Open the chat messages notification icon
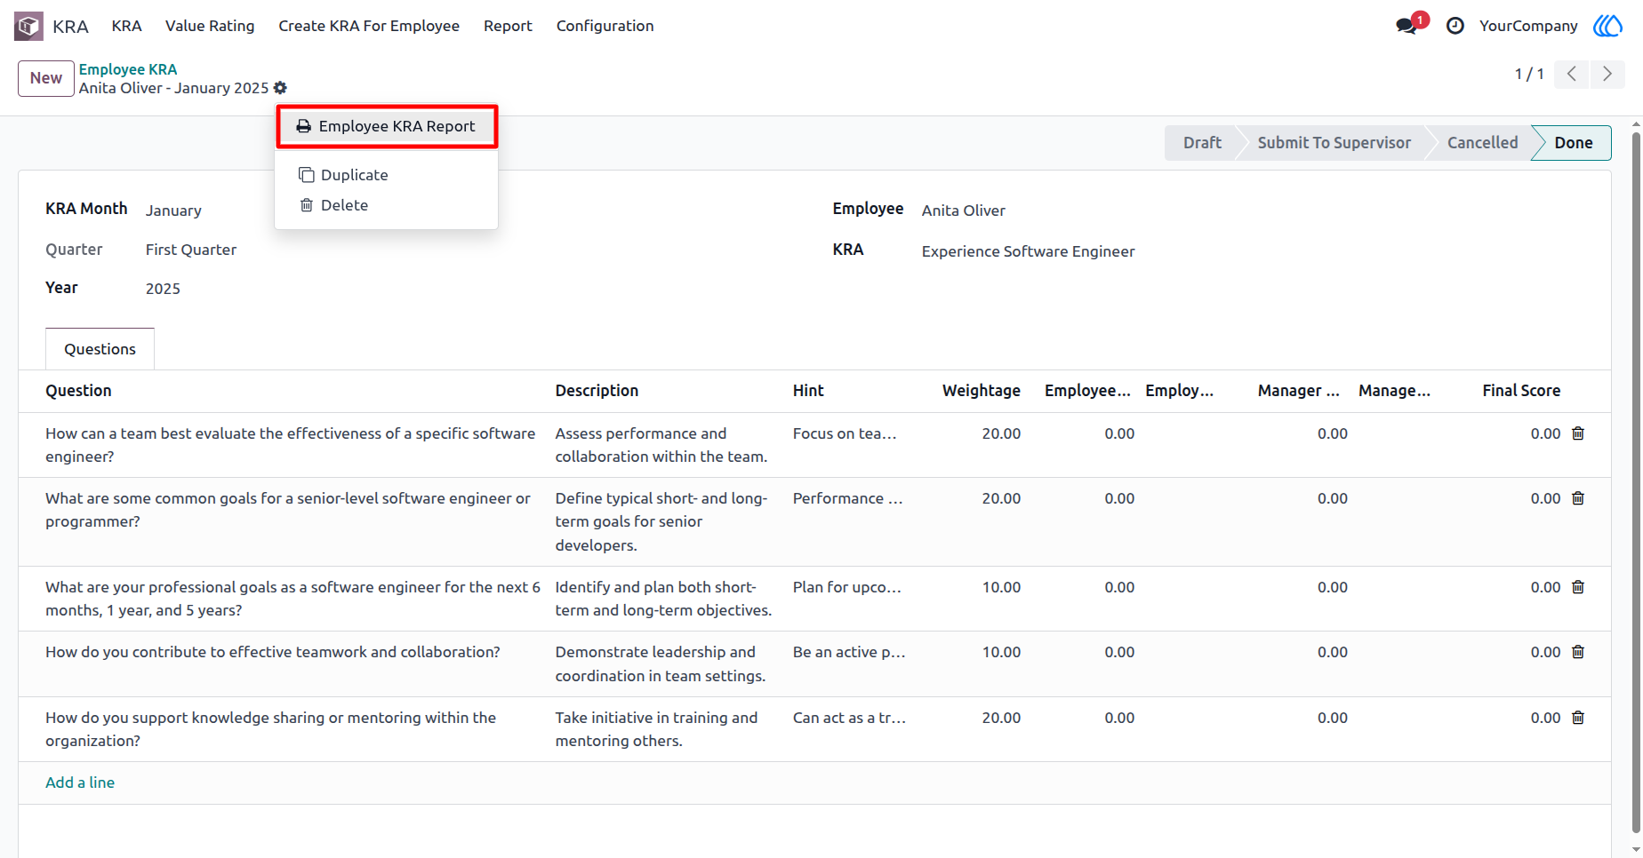Screen dimensions: 1643x858 click(x=1407, y=26)
